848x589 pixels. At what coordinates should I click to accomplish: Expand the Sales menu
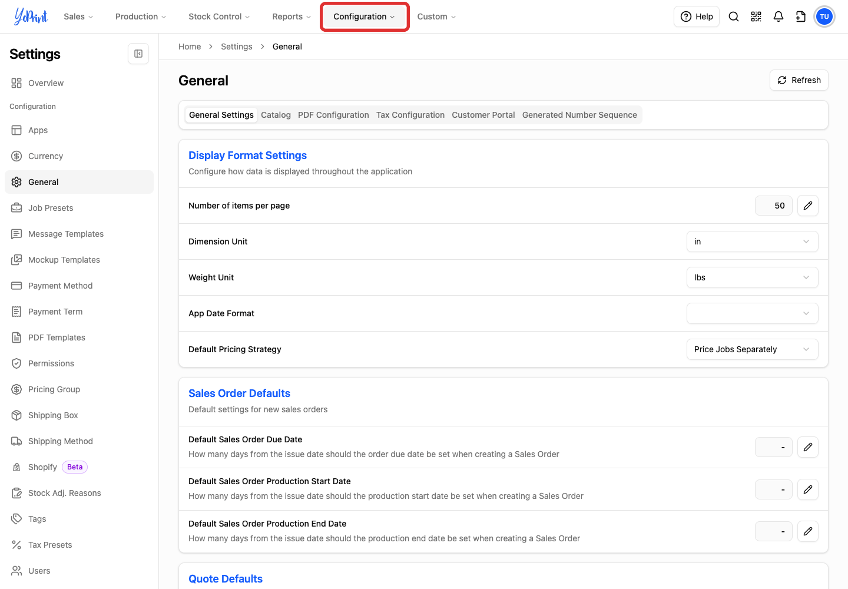coord(78,16)
